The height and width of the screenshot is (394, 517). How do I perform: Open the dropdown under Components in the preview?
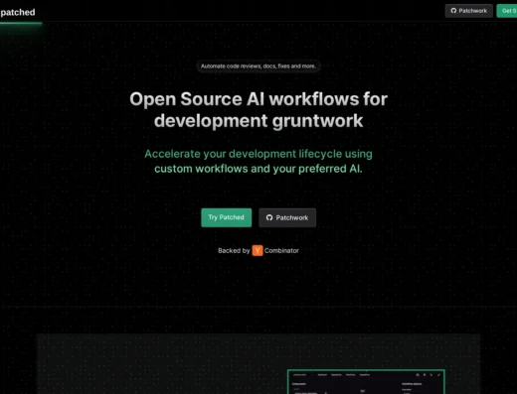click(x=310, y=393)
